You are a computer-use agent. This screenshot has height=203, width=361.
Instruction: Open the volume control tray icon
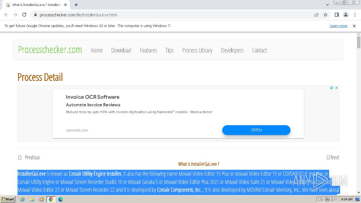pos(321,199)
